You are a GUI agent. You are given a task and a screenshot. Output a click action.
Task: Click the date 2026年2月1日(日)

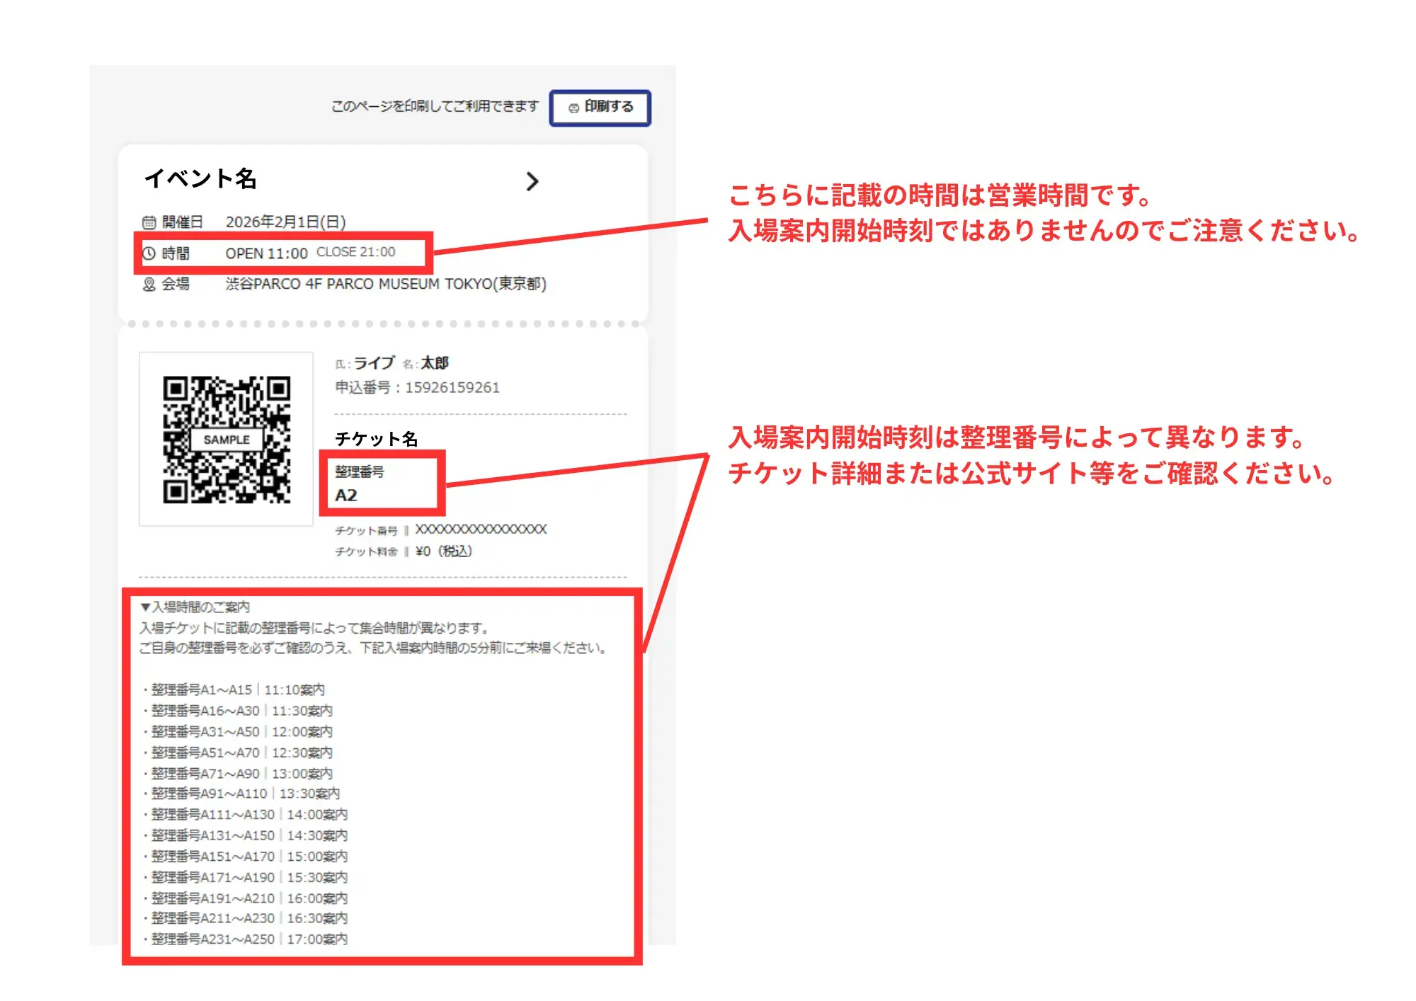[x=285, y=222]
